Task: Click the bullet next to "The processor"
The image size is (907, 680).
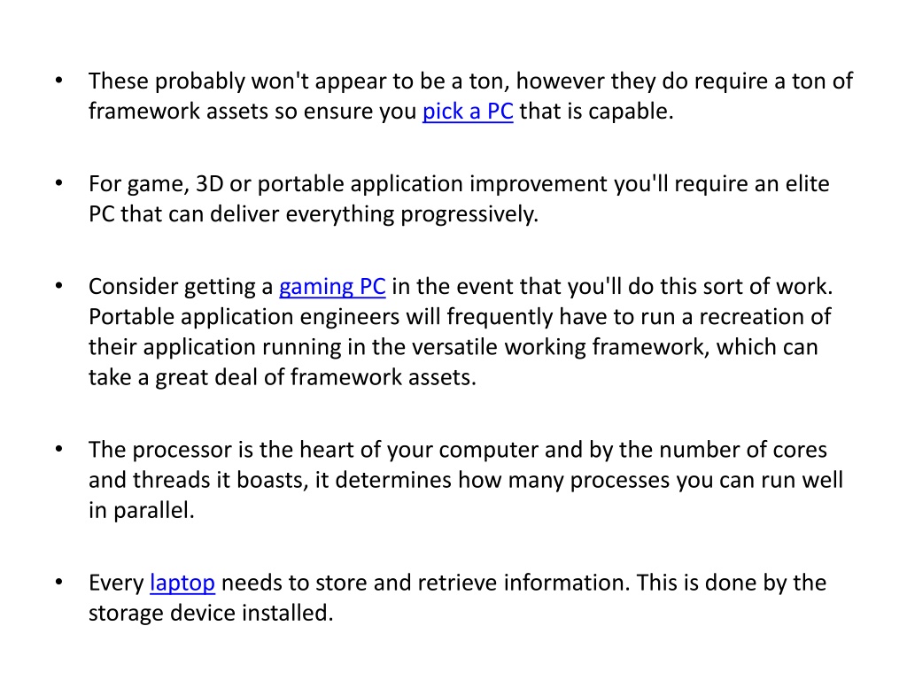Action: tap(59, 449)
